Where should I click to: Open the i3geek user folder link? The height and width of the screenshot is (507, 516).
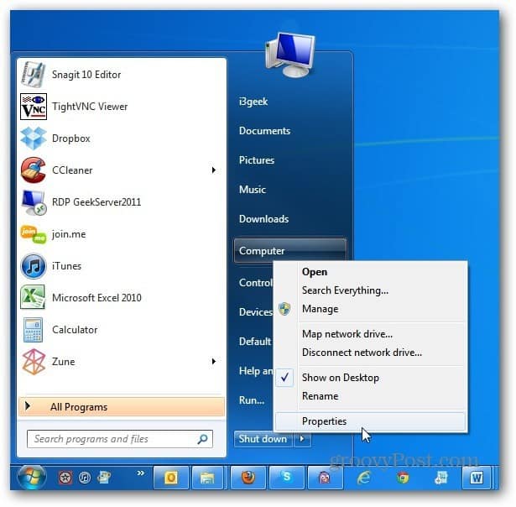point(253,102)
